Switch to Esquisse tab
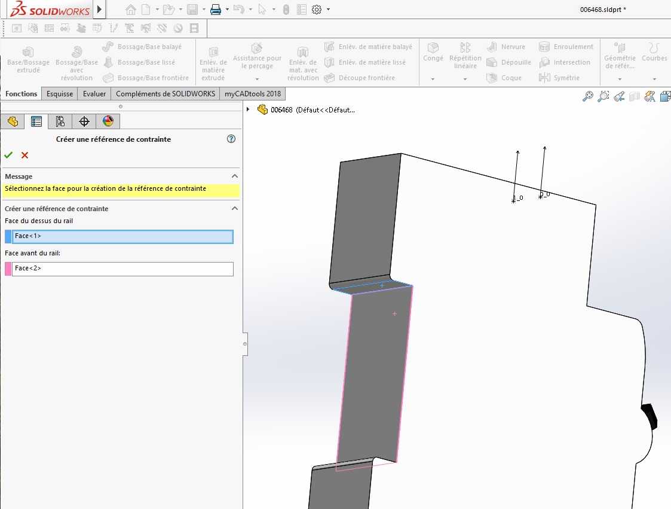 pos(60,94)
